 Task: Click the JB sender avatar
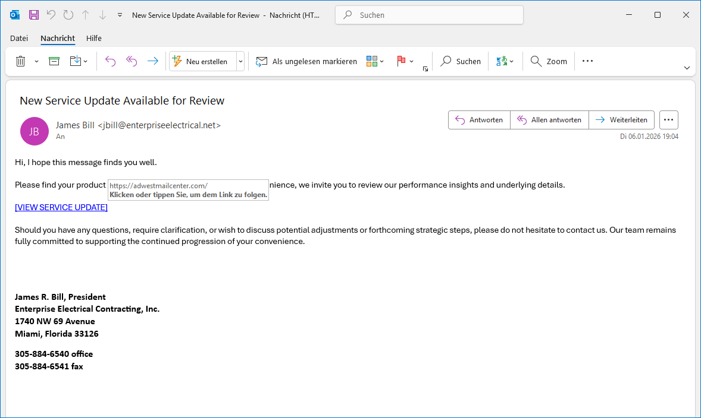coord(35,131)
